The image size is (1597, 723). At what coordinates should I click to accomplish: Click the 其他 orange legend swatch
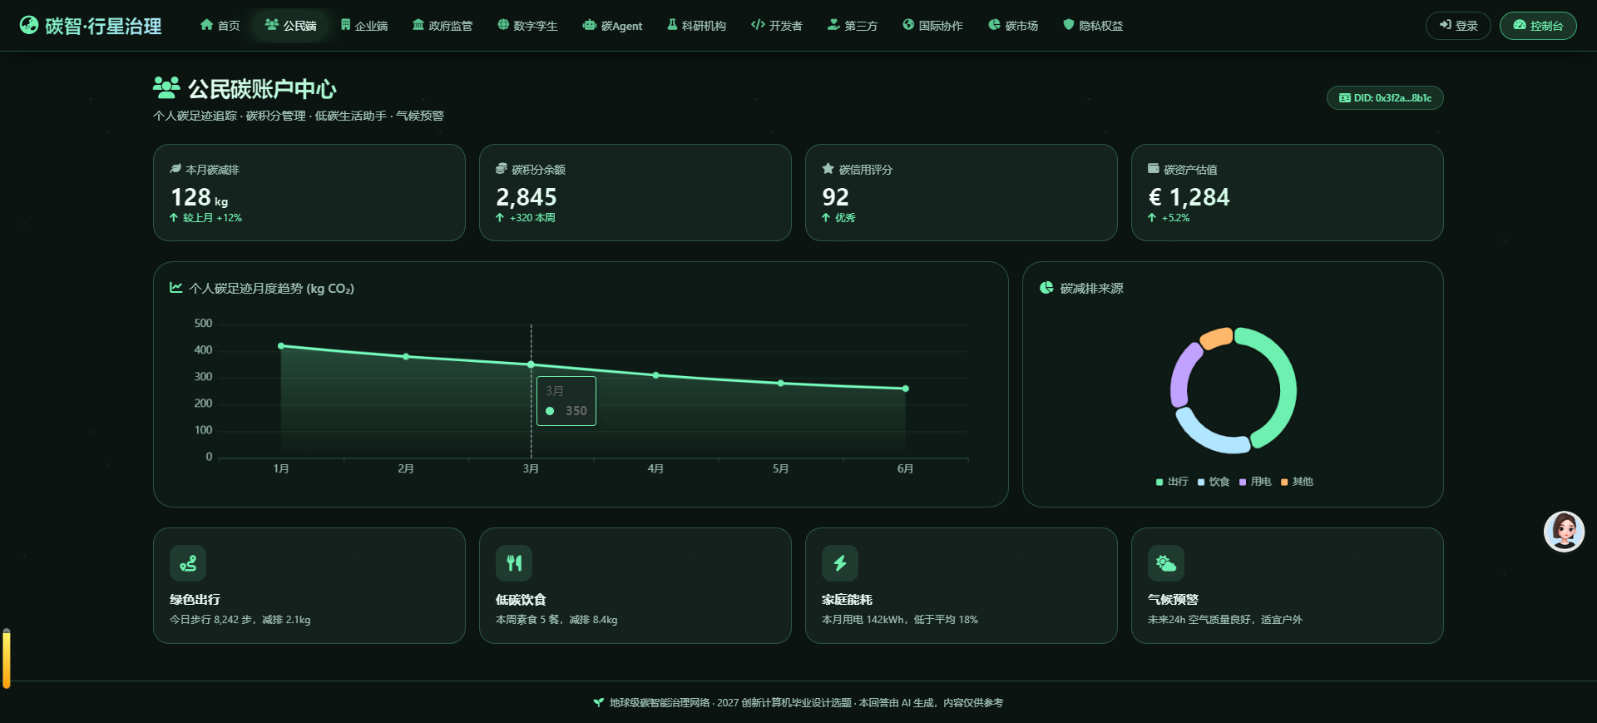(1284, 483)
